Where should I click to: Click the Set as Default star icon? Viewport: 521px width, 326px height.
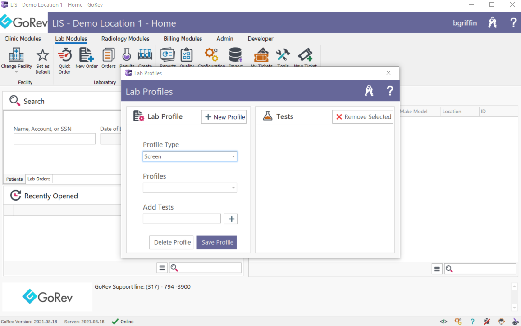[x=42, y=55]
